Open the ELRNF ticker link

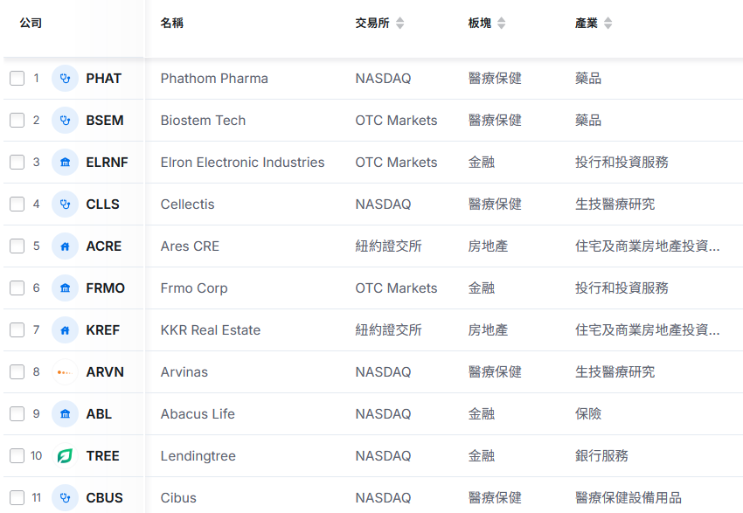(x=108, y=163)
